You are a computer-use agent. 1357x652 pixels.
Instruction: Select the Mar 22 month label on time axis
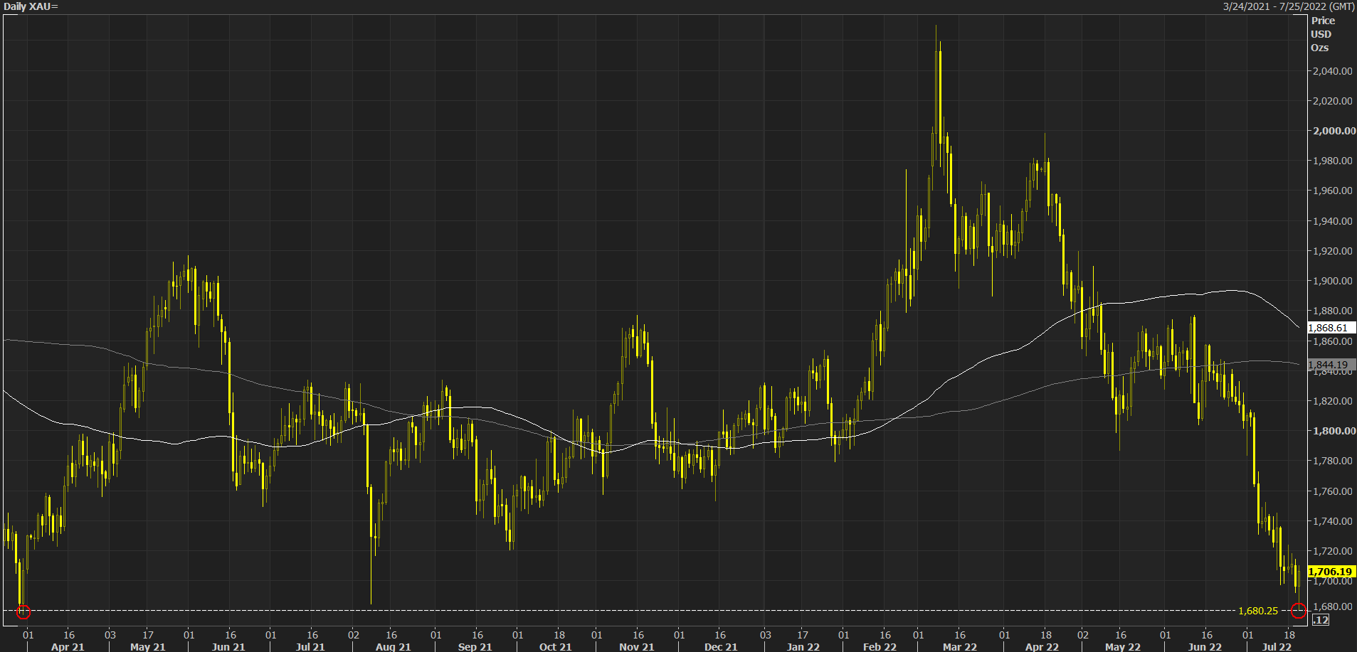[x=959, y=646]
